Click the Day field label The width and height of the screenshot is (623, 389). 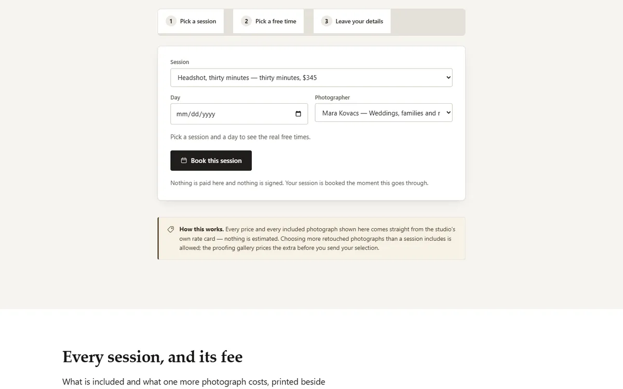pos(175,98)
